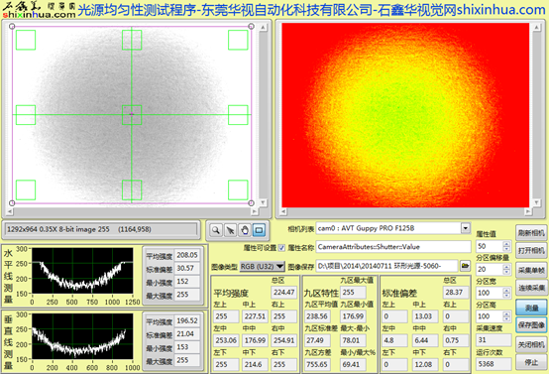Click left image's horizontal scrollbar track

pos(132,211)
